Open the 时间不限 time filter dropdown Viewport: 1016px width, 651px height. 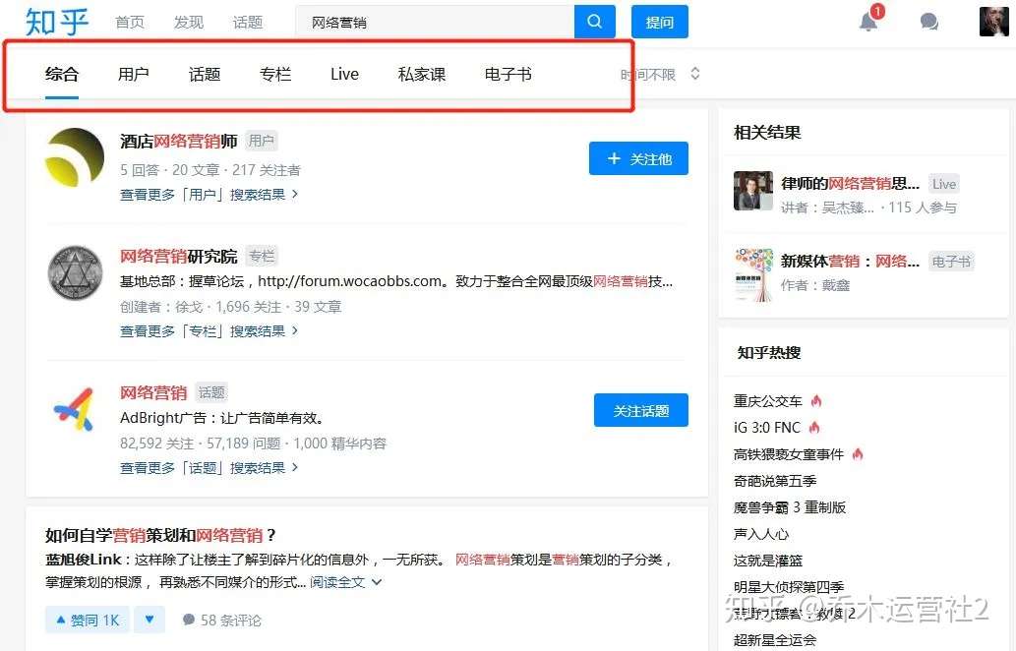click(660, 75)
